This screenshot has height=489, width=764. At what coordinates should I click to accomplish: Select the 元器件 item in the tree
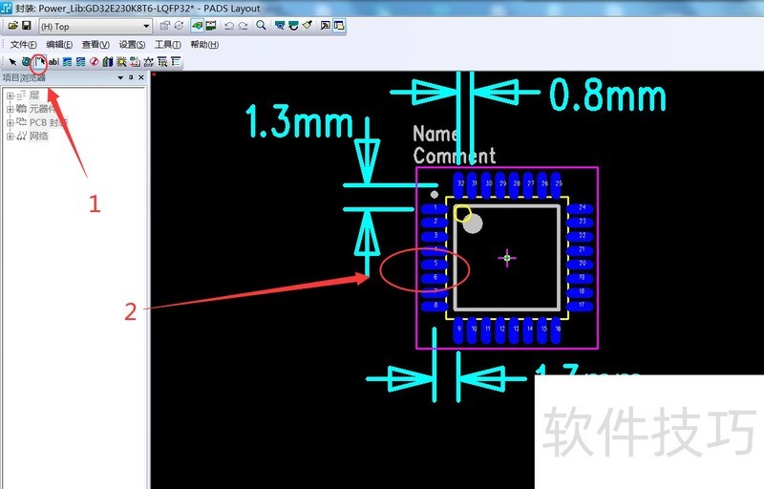pos(42,109)
